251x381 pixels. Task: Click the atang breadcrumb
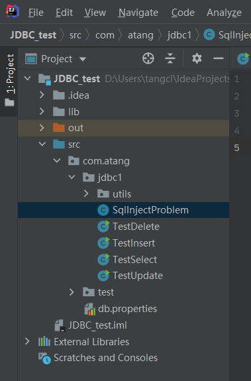(140, 35)
